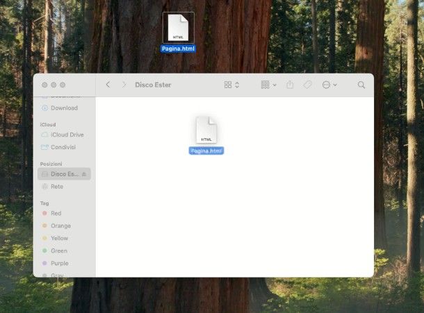Click the tag toolbar icon
Screen dimensions: 424x313
click(x=307, y=85)
